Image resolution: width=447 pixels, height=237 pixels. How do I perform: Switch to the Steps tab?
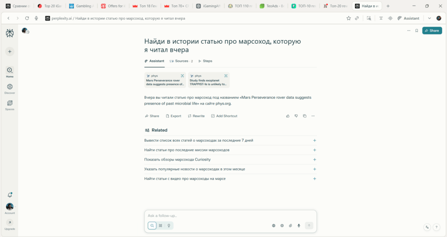coord(205,61)
